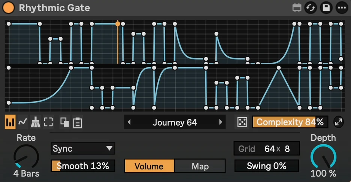The width and height of the screenshot is (351, 182).
Task: Switch to the Map mode tab
Action: (200, 166)
